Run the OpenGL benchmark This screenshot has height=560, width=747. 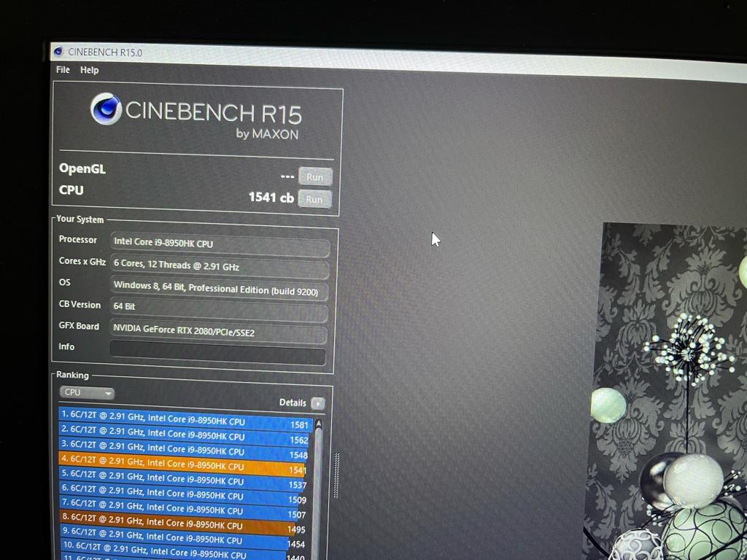(x=315, y=176)
